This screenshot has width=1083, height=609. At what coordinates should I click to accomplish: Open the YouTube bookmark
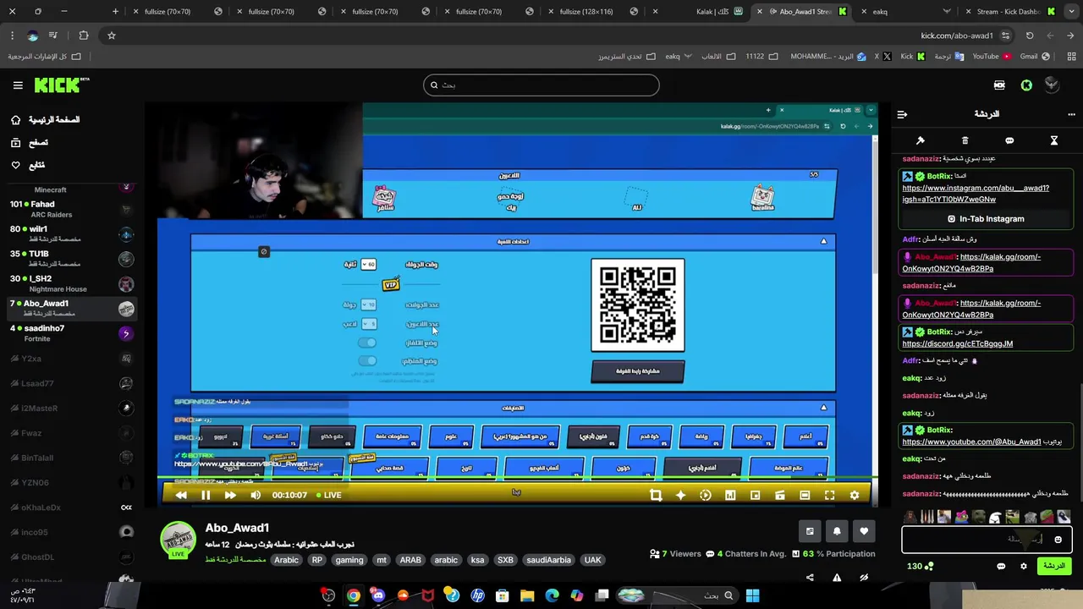[x=991, y=57]
